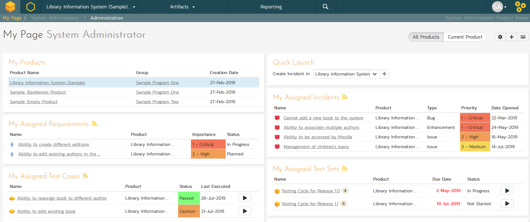
Task: Go to My Page breadcrumb
Action: click(12, 18)
